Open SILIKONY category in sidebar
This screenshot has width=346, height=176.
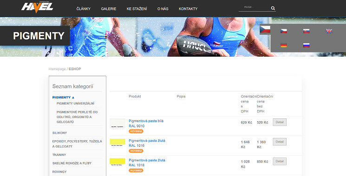click(59, 133)
